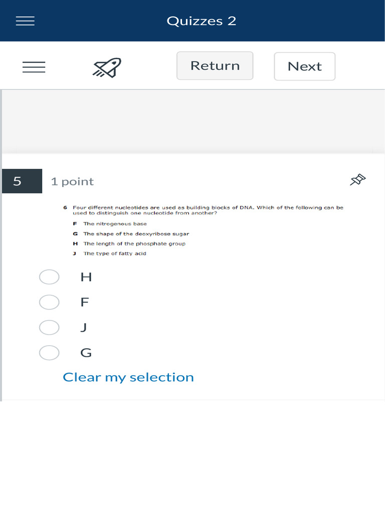
Task: Select answer option H
Action: pos(49,277)
